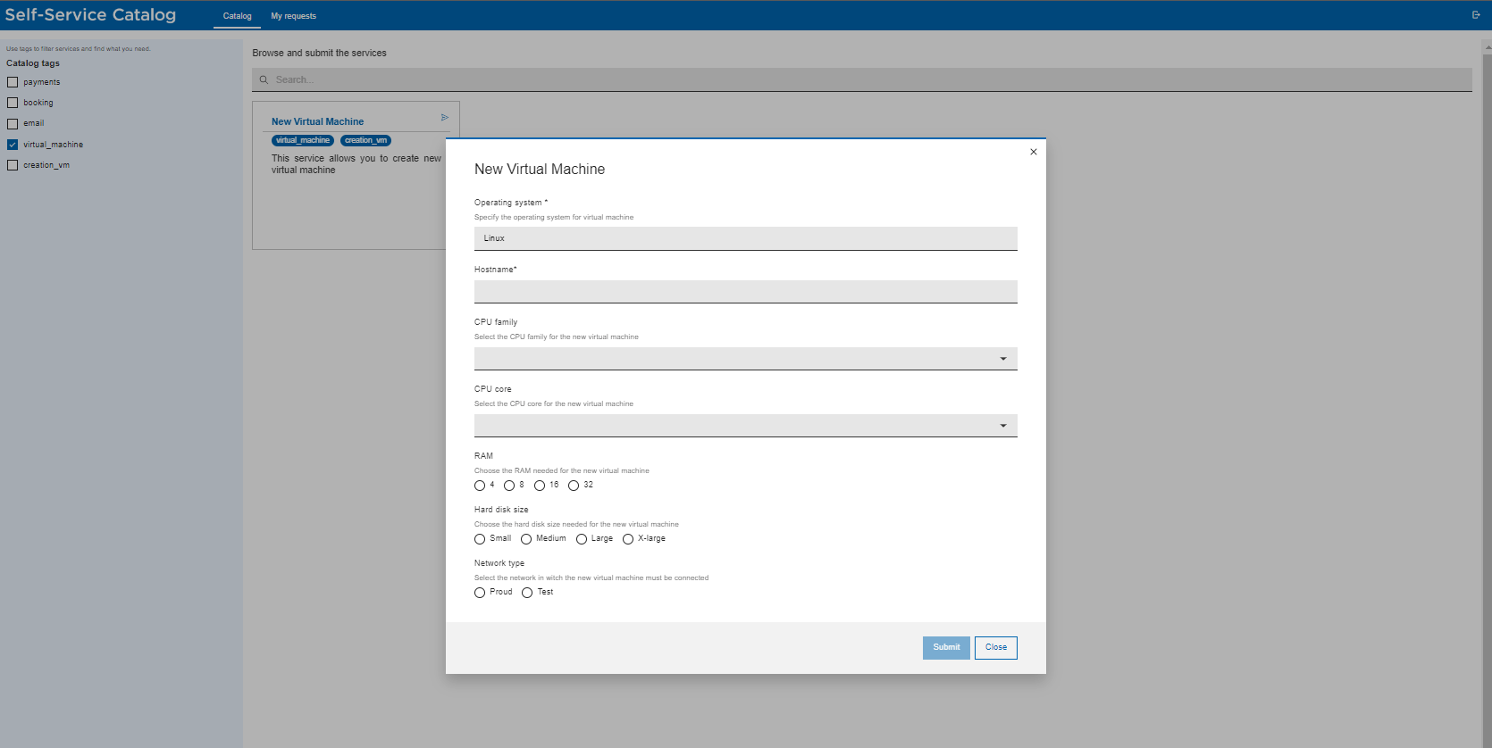Focus the Hostname input field

point(745,292)
